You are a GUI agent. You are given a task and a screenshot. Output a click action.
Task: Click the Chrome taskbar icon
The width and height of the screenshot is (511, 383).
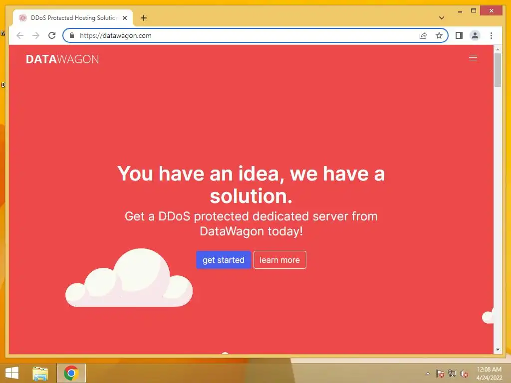pyautogui.click(x=71, y=373)
